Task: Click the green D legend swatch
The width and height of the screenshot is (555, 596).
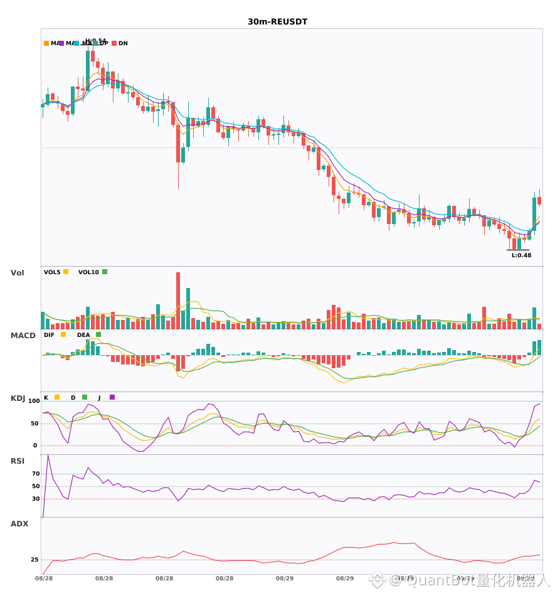Action: point(84,397)
